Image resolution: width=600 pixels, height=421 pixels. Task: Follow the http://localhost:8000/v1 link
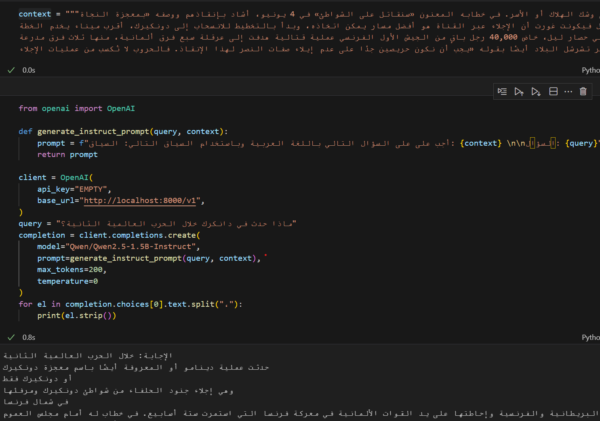tap(140, 201)
